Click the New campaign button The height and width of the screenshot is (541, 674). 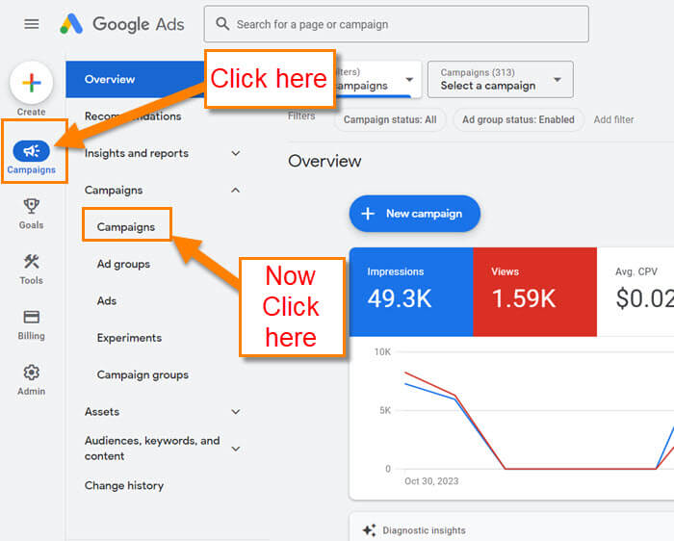pyautogui.click(x=415, y=214)
